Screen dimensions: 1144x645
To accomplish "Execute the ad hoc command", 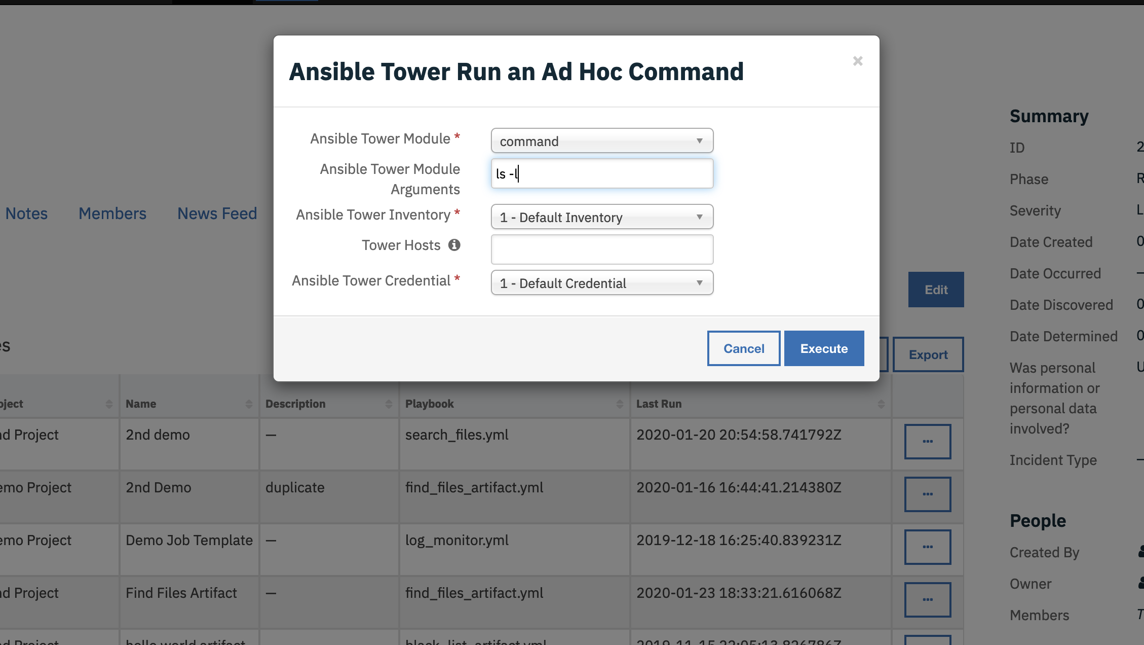I will point(824,348).
